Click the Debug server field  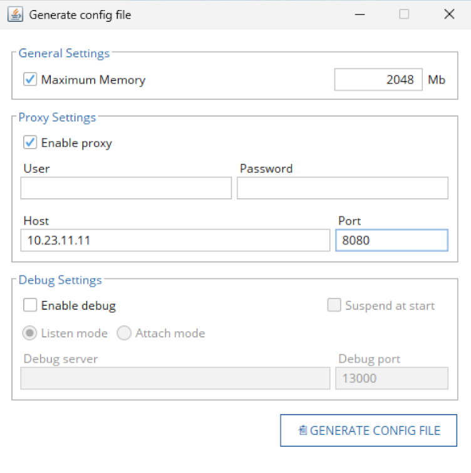tap(175, 378)
